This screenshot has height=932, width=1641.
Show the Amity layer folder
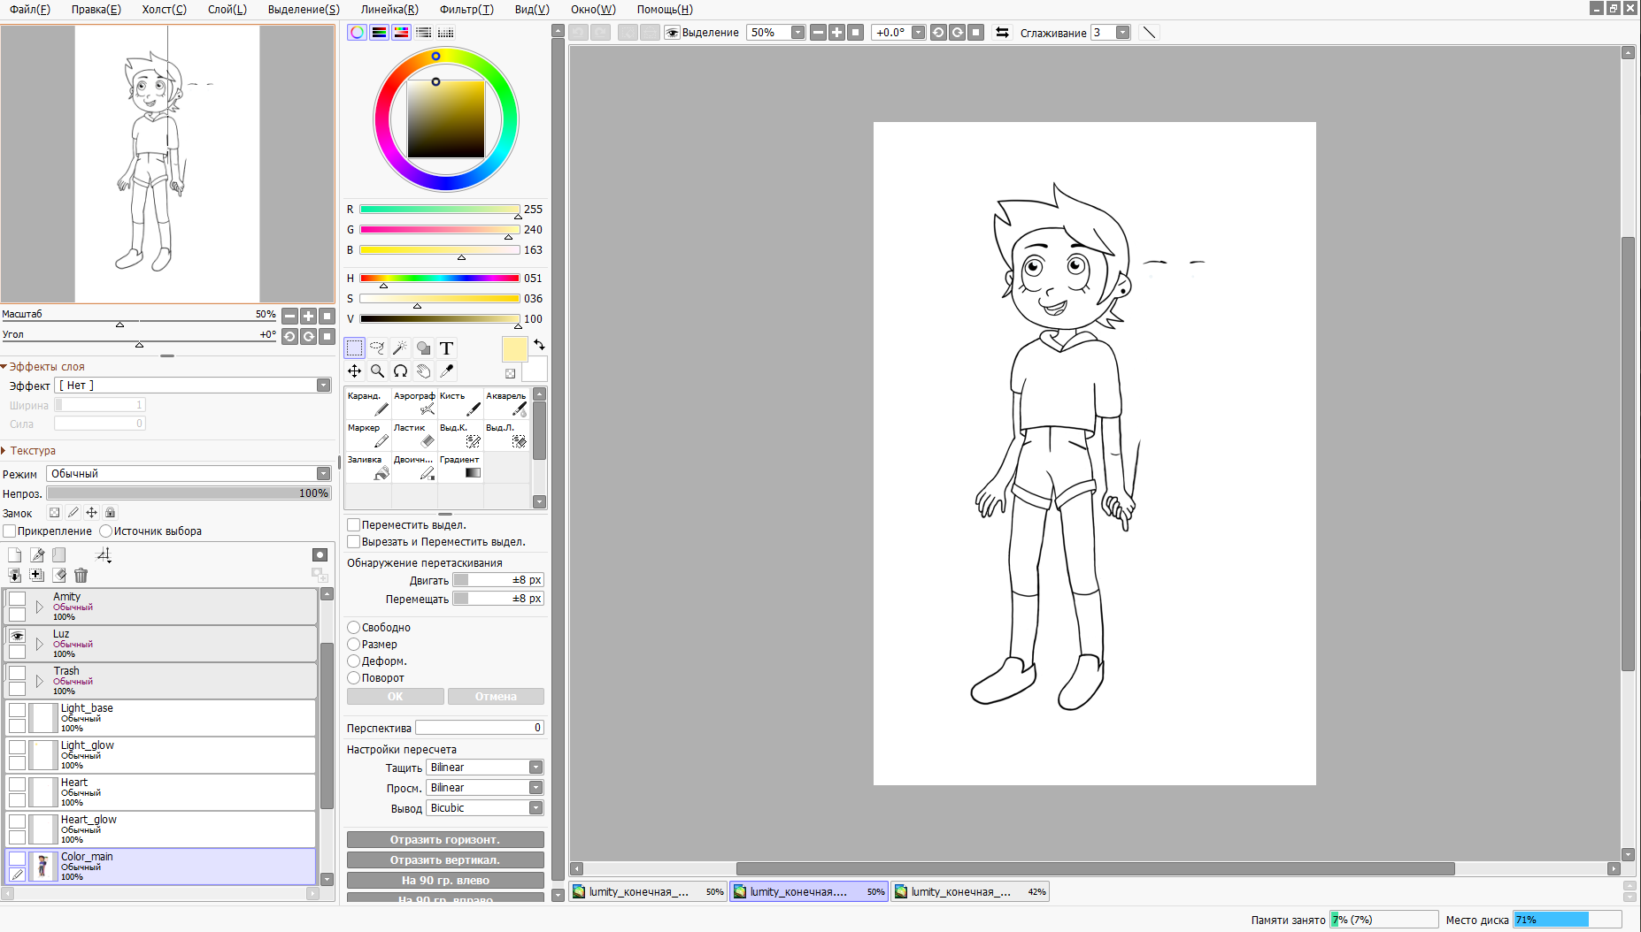click(17, 600)
